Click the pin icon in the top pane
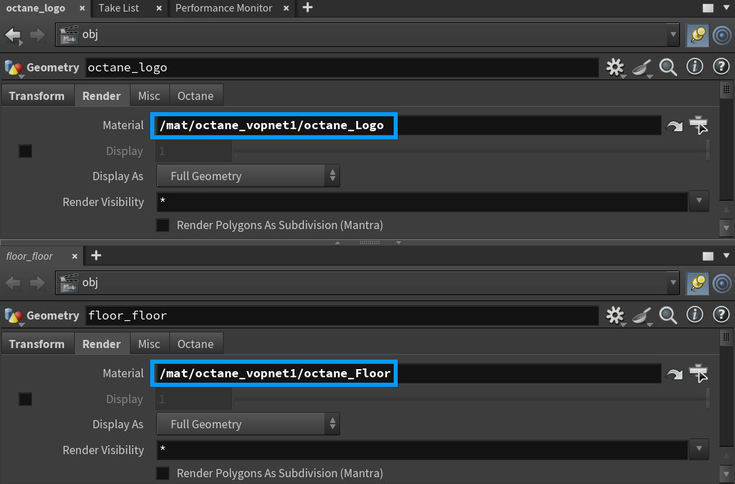This screenshot has height=484, width=735. coord(697,35)
